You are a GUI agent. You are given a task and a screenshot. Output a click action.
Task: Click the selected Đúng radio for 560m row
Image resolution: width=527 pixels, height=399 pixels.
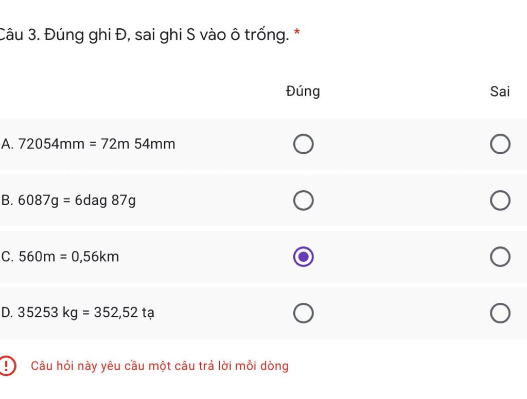coord(303,257)
